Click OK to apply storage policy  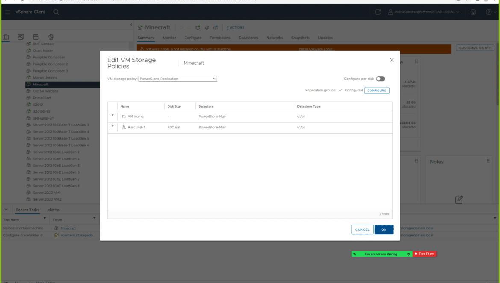(x=384, y=230)
